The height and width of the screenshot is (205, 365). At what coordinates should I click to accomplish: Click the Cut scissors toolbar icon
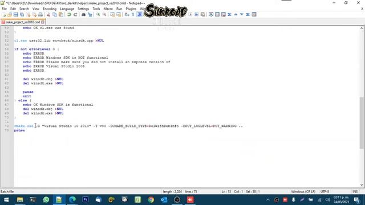[x=48, y=15]
